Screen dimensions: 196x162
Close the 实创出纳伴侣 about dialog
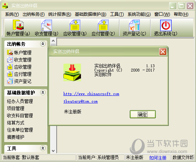coord(163,51)
